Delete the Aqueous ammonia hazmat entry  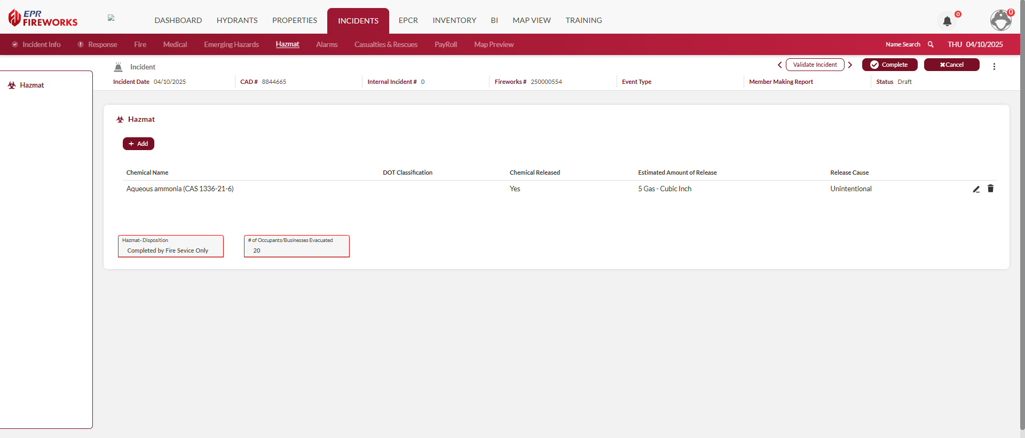point(990,189)
